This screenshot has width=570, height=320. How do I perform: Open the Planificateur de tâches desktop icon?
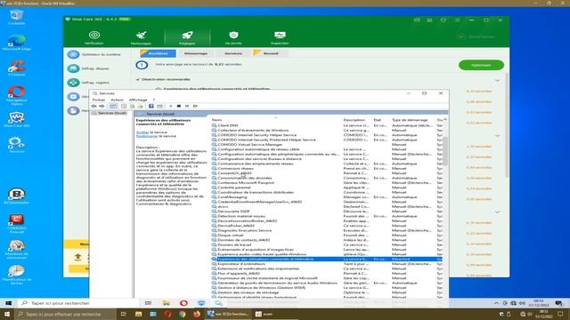coord(16,275)
